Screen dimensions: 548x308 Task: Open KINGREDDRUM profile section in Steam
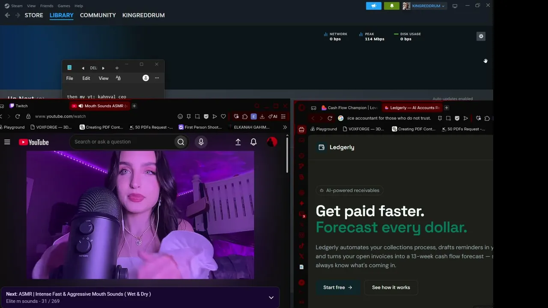pos(143,15)
